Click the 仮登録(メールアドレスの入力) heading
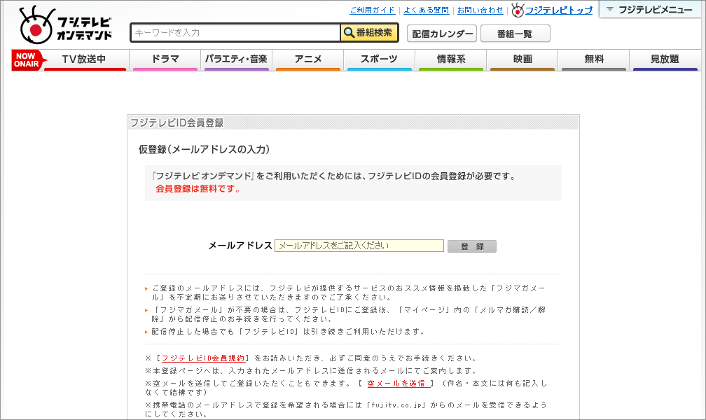 [204, 150]
